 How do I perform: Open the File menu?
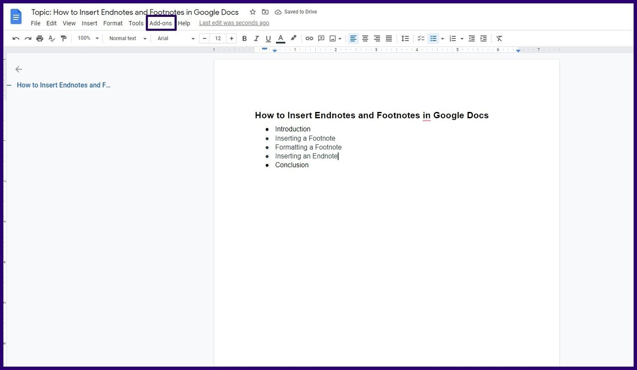point(36,23)
